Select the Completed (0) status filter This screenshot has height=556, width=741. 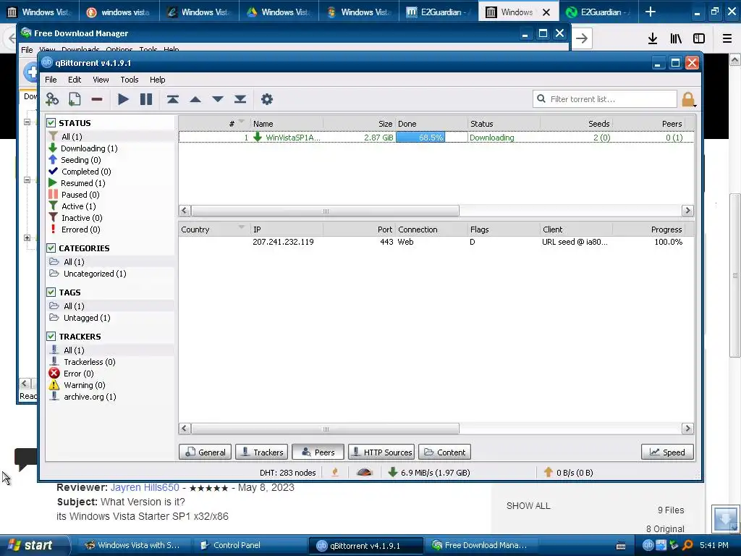(x=86, y=172)
